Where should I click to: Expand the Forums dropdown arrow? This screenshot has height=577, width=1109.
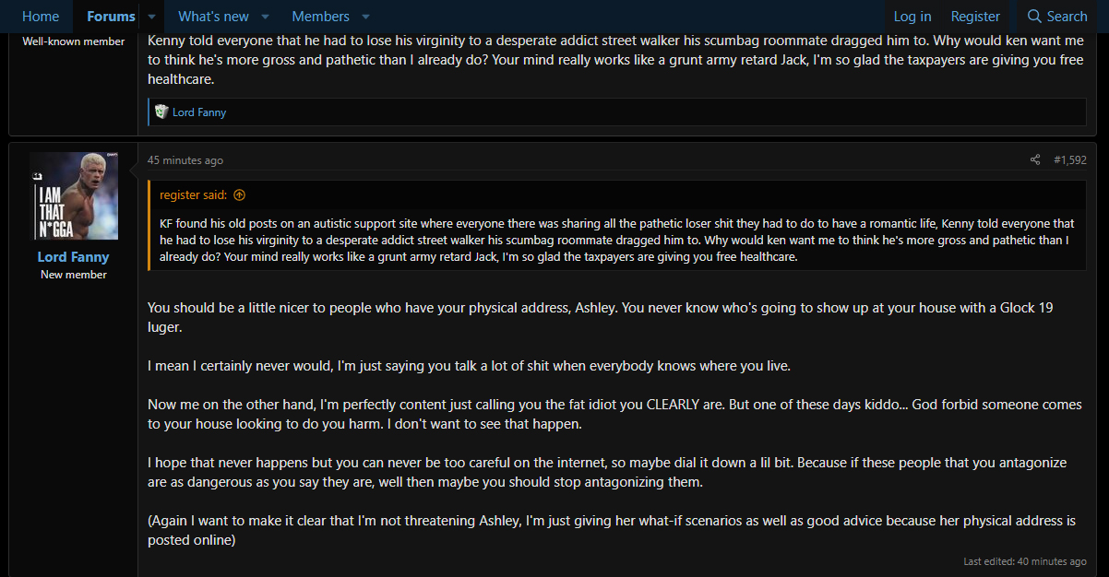click(x=152, y=17)
